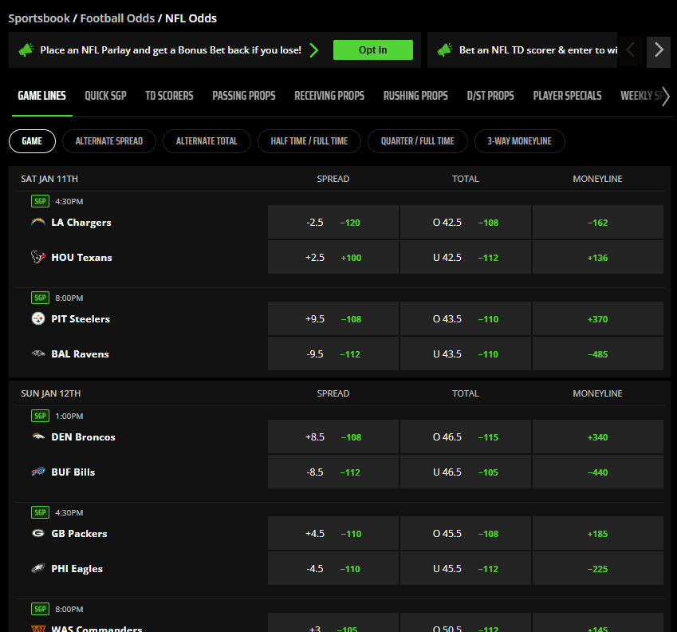Bet DEN Broncos spread +8.5 at -108
This screenshot has width=677, height=632.
[333, 436]
